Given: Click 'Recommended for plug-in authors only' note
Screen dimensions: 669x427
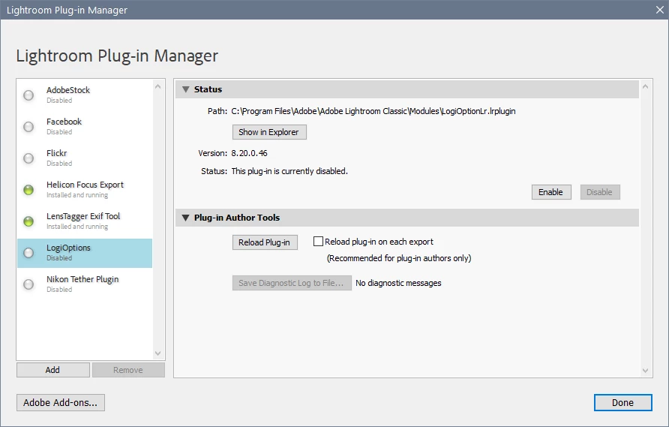Looking at the screenshot, I should pyautogui.click(x=399, y=258).
